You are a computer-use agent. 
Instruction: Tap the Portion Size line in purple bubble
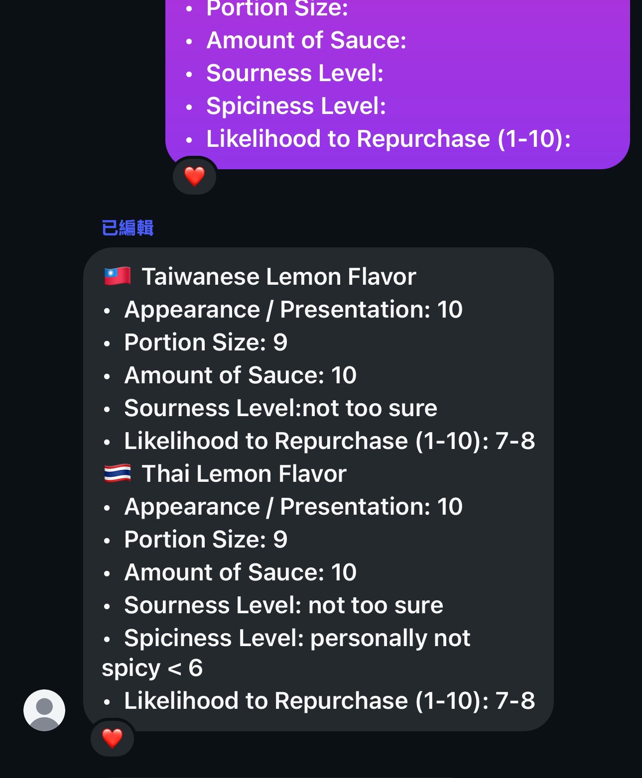point(277,9)
